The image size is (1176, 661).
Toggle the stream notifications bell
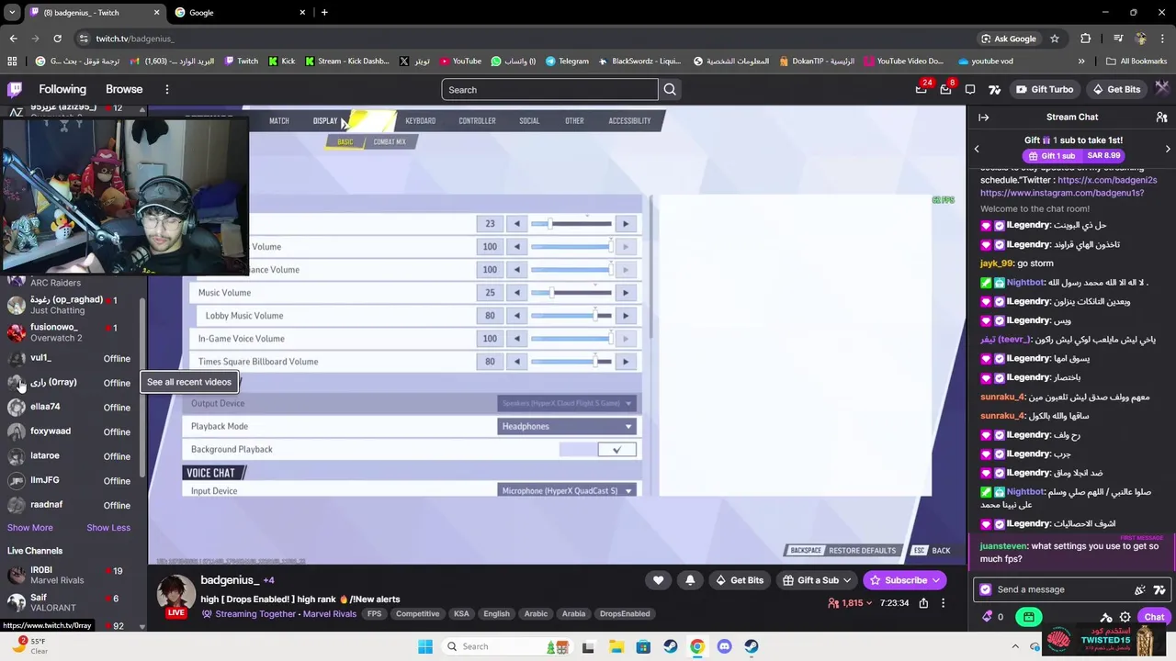pyautogui.click(x=690, y=580)
